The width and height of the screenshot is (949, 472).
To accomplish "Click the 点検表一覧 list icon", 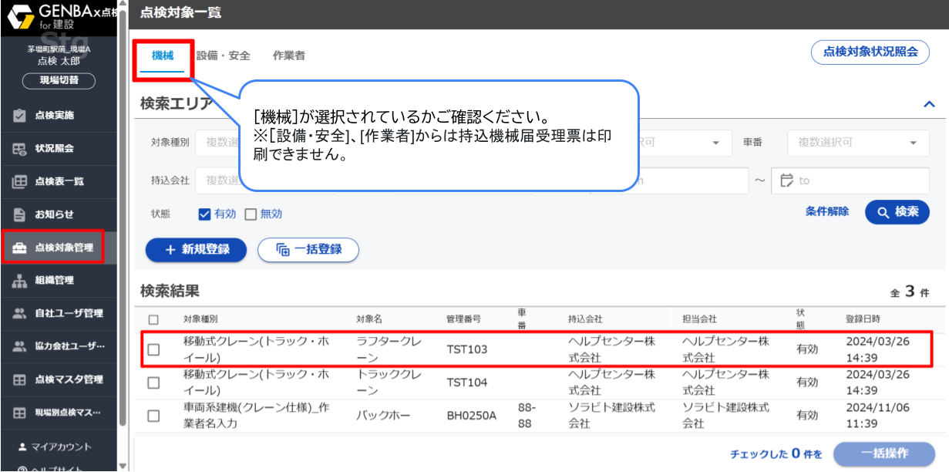I will (20, 182).
